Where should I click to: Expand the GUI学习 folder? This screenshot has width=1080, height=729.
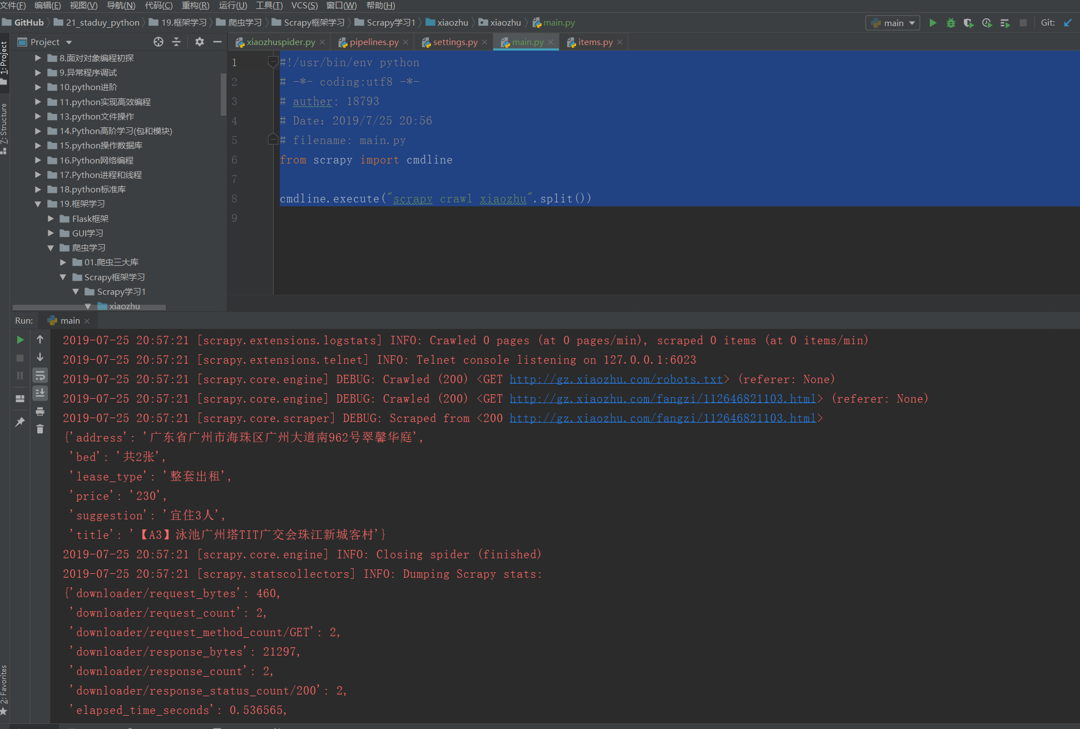51,233
